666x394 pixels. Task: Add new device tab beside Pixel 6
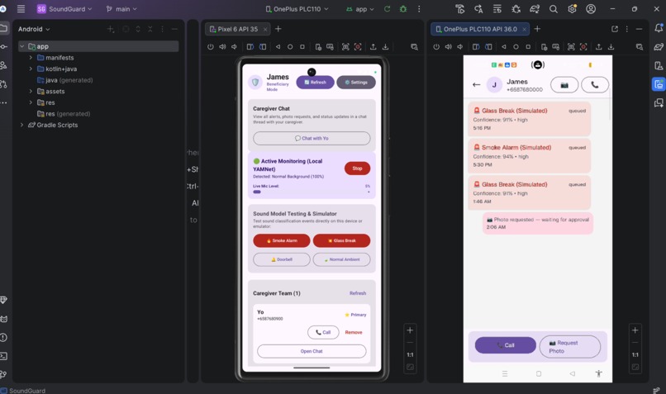tap(278, 29)
